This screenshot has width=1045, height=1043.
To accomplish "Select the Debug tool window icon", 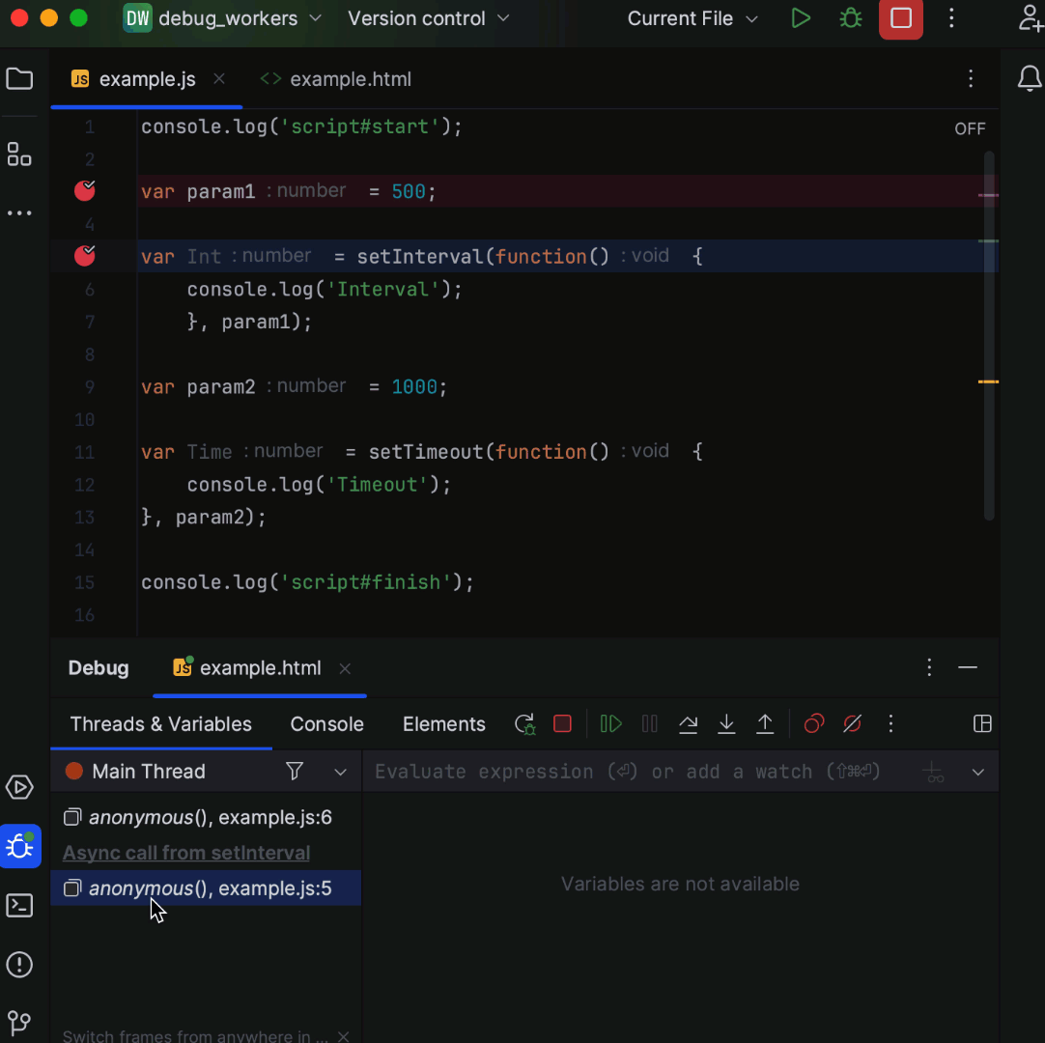I will [x=19, y=847].
